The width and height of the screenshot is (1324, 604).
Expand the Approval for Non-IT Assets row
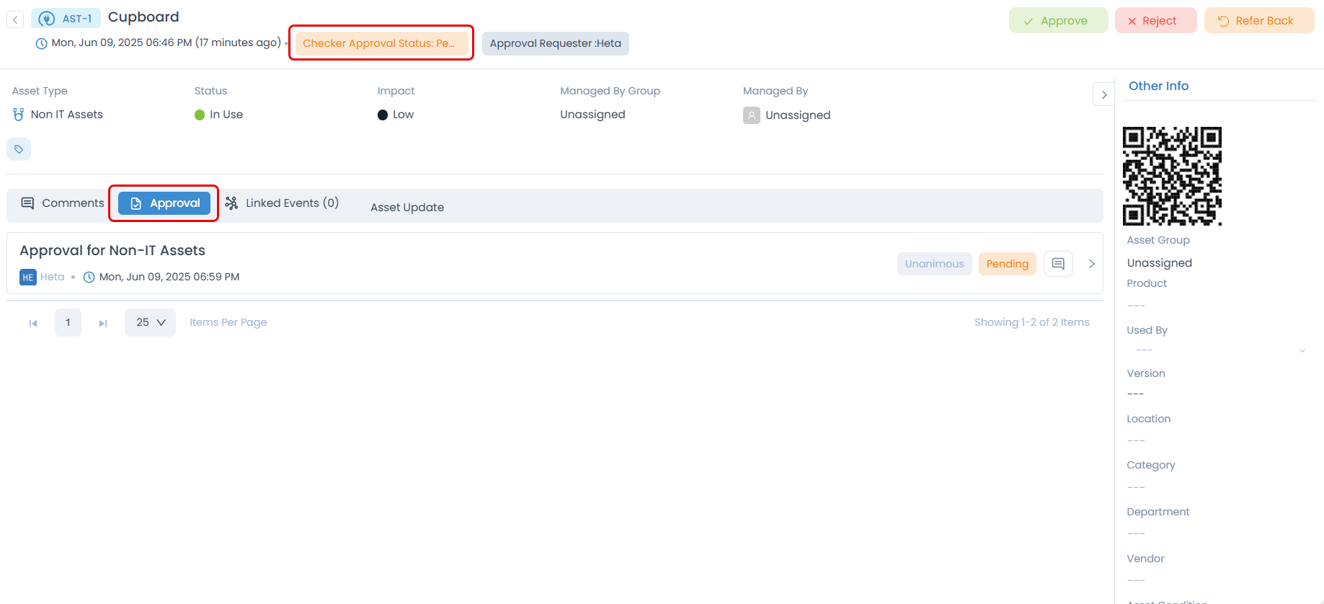click(1091, 264)
